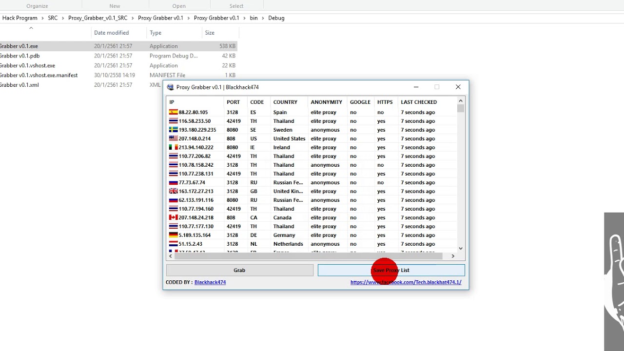
Task: Select the 207.148.0.214 proxy row
Action: 312,138
